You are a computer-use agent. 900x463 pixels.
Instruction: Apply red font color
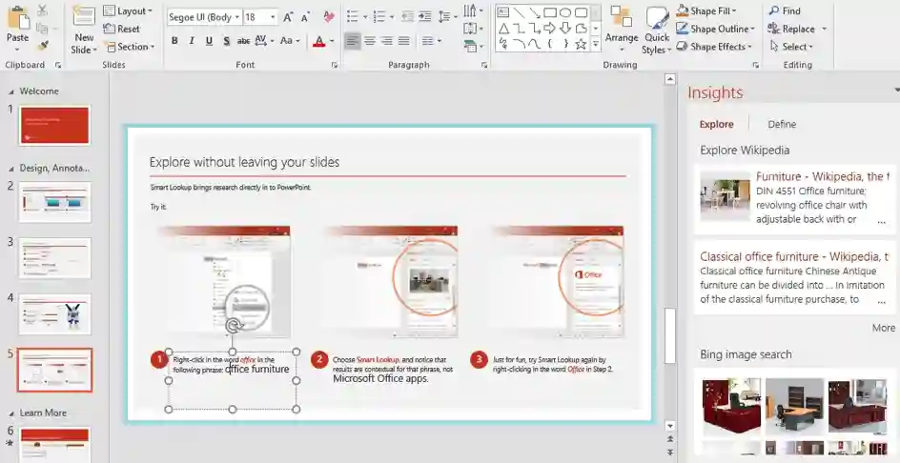click(318, 41)
